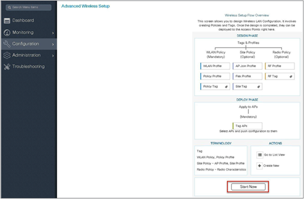Click the WLAN Policy, Policy Profile entry
Viewport: 304px width, 199px height.
(x=215, y=158)
